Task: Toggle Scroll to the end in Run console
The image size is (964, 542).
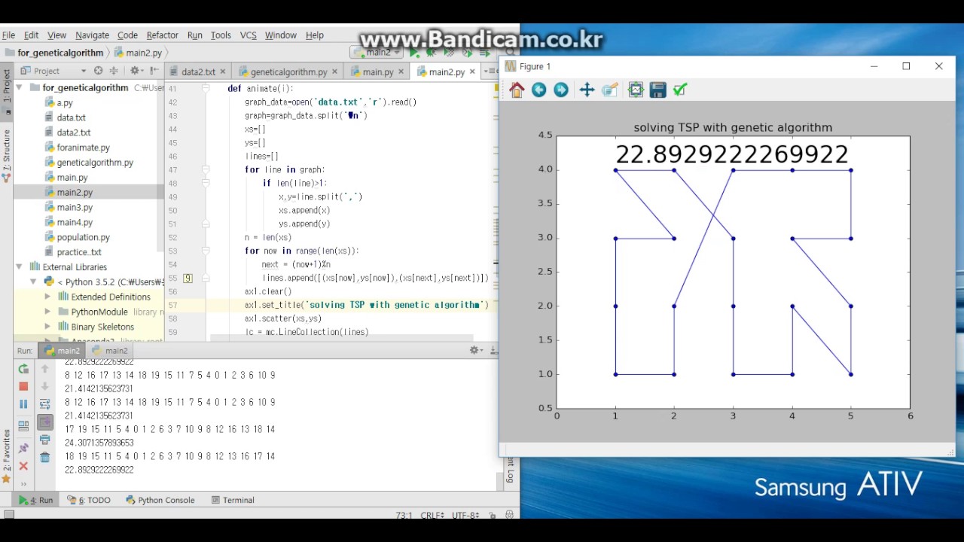Action: (45, 422)
